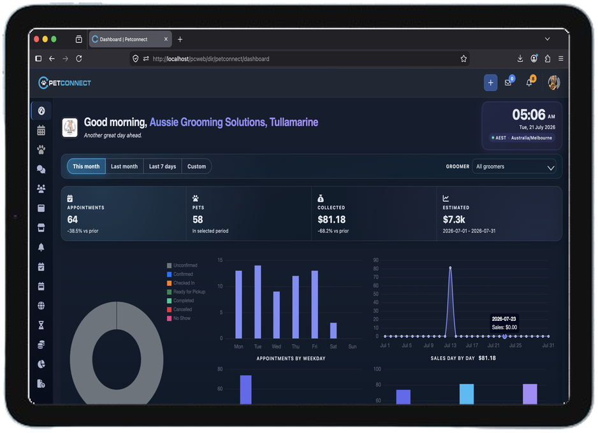
Task: Open the browser hamburger menu
Action: point(560,59)
